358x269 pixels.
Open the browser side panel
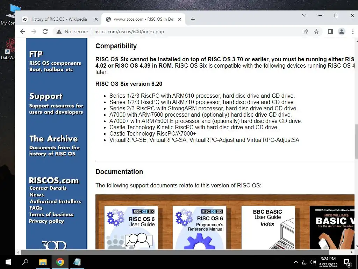tap(330, 32)
